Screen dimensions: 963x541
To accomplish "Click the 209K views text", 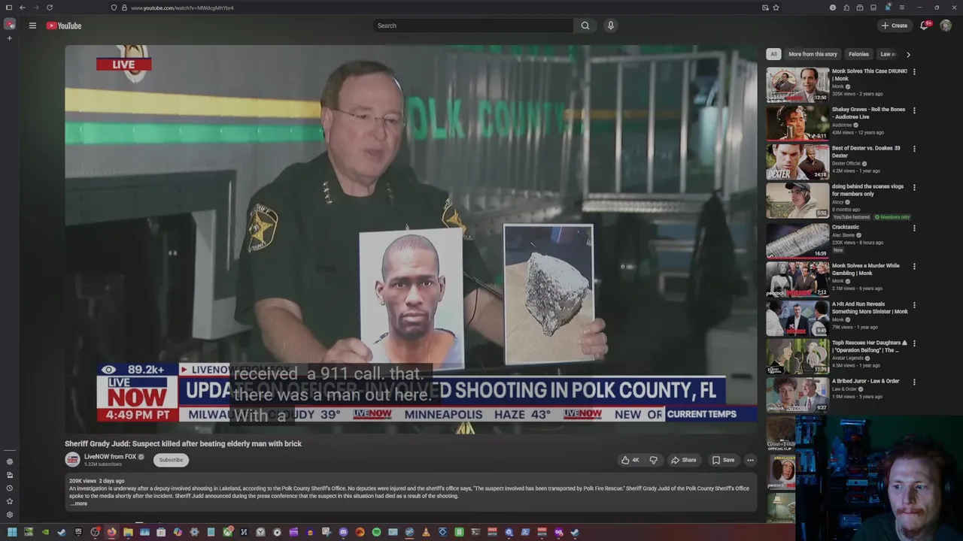I will [x=83, y=481].
